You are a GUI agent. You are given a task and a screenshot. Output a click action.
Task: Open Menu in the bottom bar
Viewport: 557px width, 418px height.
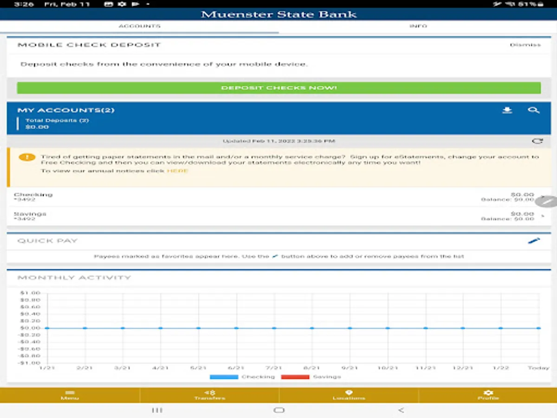70,395
